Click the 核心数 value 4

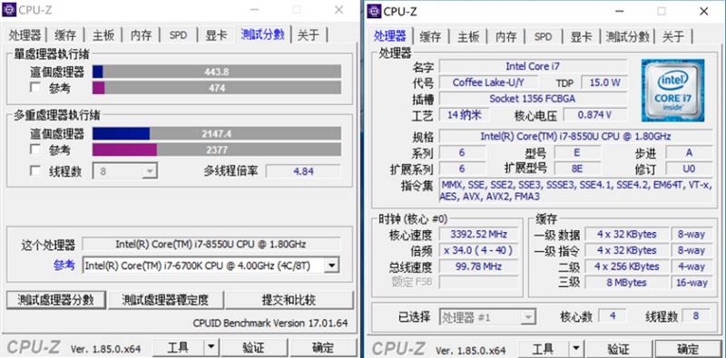(612, 316)
